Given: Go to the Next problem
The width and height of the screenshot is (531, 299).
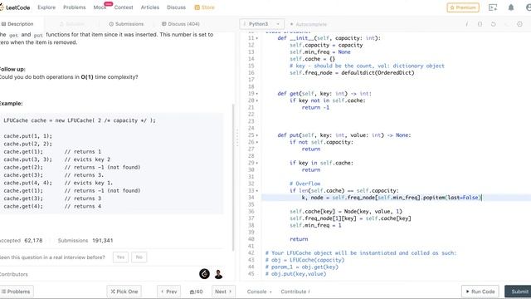Looking at the screenshot, I should (x=223, y=292).
